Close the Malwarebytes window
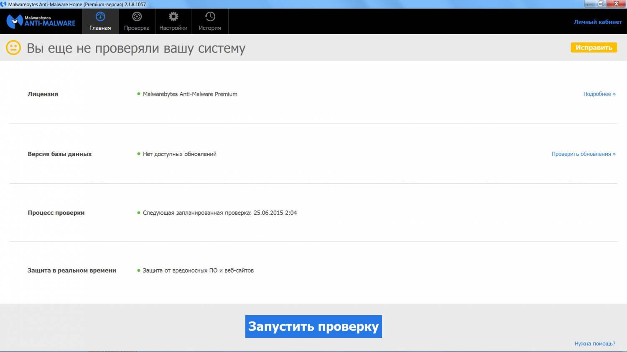 tap(616, 4)
